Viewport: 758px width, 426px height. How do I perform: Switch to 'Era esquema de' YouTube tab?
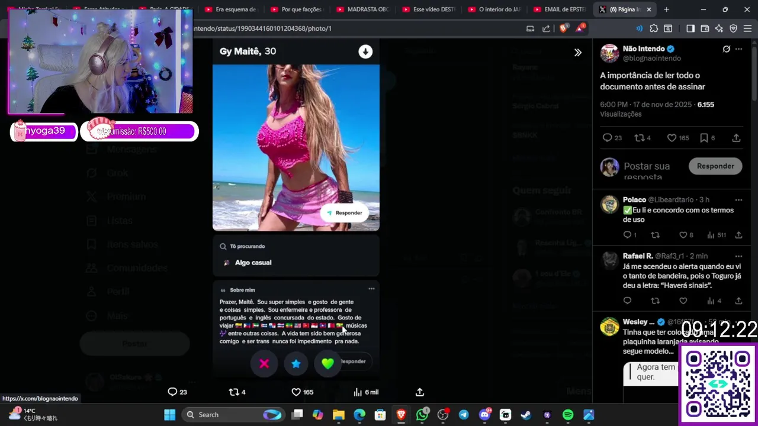(x=230, y=9)
